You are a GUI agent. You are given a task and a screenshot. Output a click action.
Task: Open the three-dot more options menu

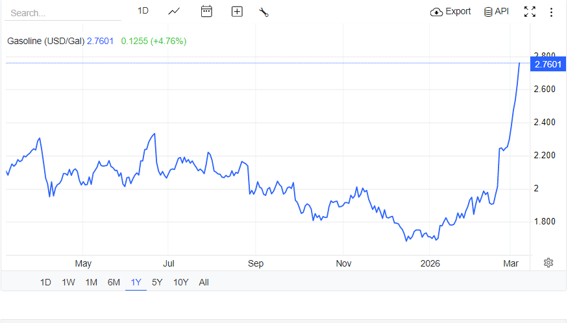(551, 12)
